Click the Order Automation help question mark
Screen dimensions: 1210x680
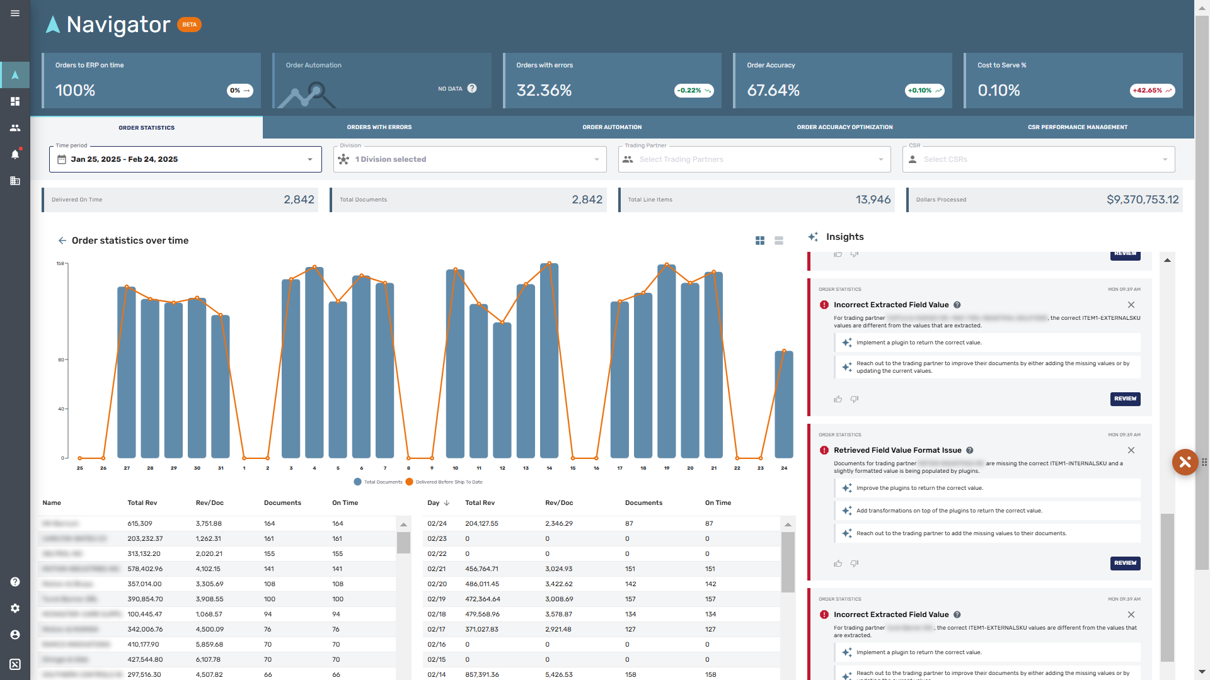tap(472, 88)
